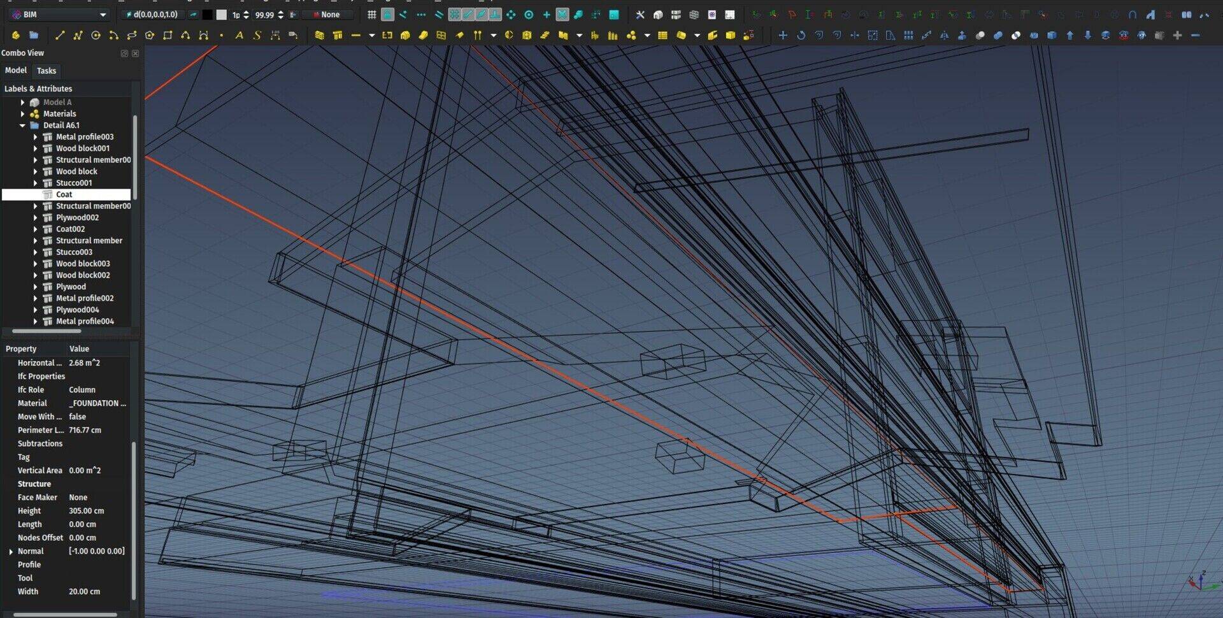This screenshot has height=618, width=1223.
Task: Expand the Normal property
Action: pyautogui.click(x=11, y=552)
